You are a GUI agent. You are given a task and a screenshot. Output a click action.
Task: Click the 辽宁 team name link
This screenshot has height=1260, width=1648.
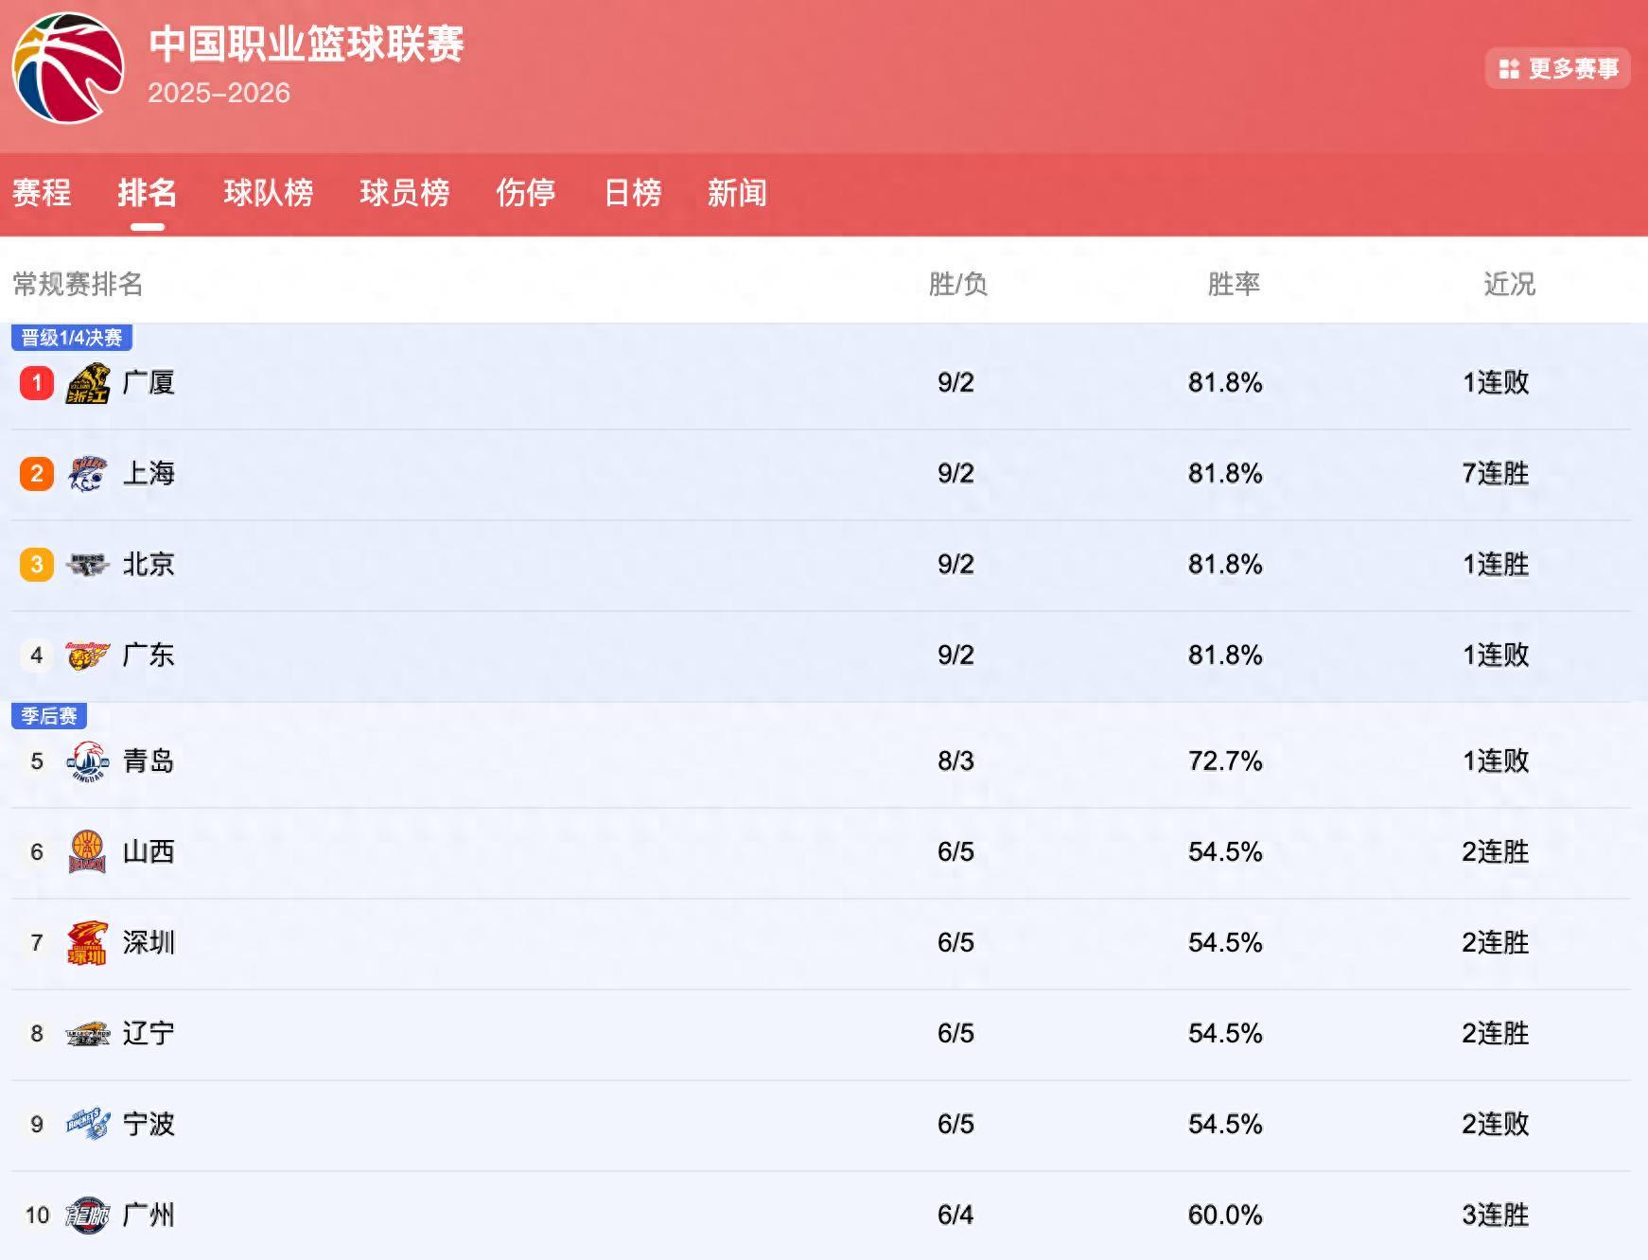click(149, 1033)
